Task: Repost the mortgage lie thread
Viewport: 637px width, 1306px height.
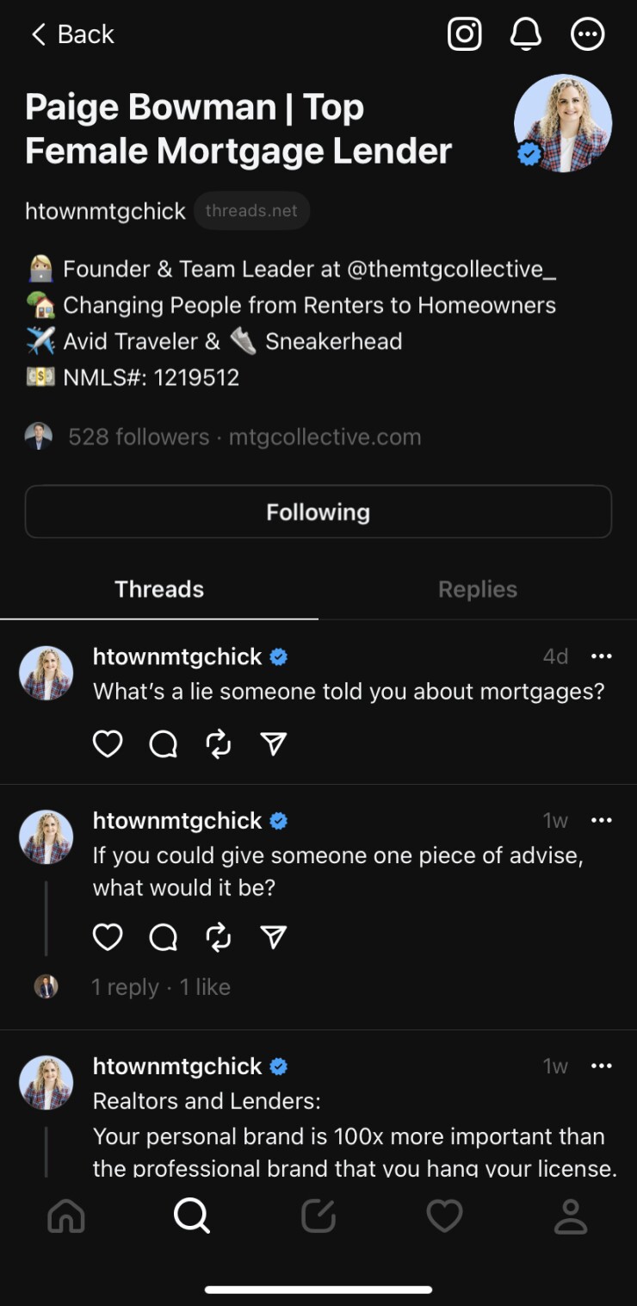Action: click(x=218, y=743)
